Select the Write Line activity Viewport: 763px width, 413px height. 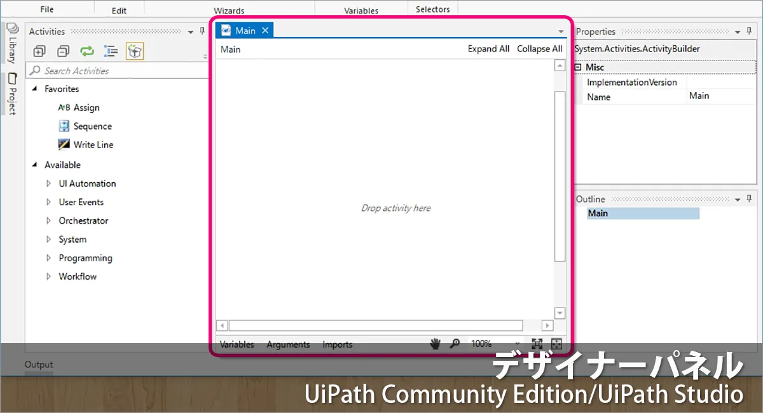click(86, 145)
